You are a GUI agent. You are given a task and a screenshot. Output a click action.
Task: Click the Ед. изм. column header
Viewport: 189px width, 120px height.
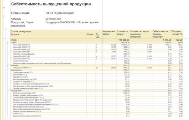[x=98, y=36]
